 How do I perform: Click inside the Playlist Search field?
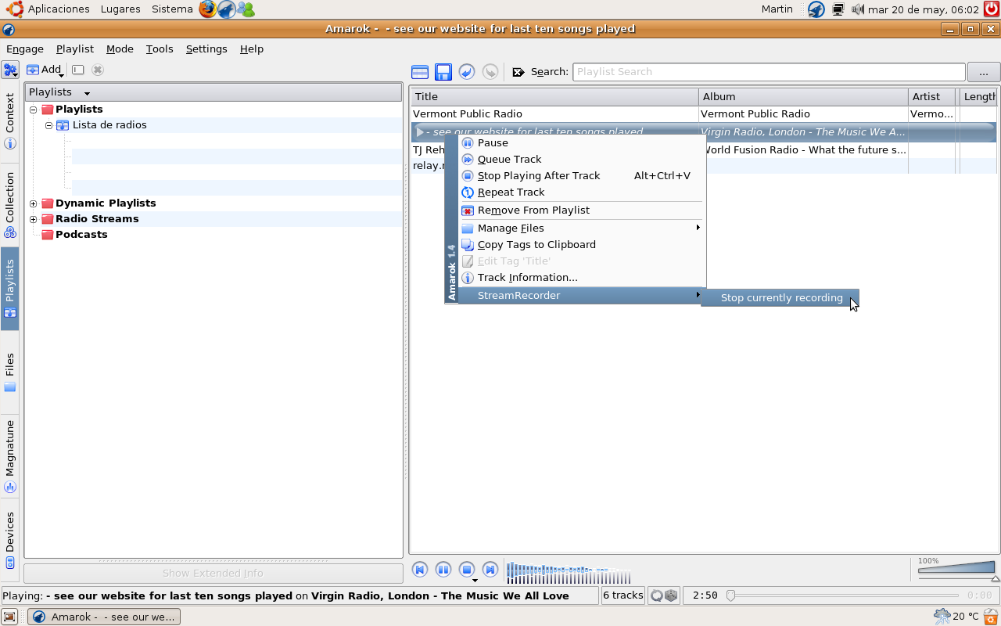coord(769,72)
